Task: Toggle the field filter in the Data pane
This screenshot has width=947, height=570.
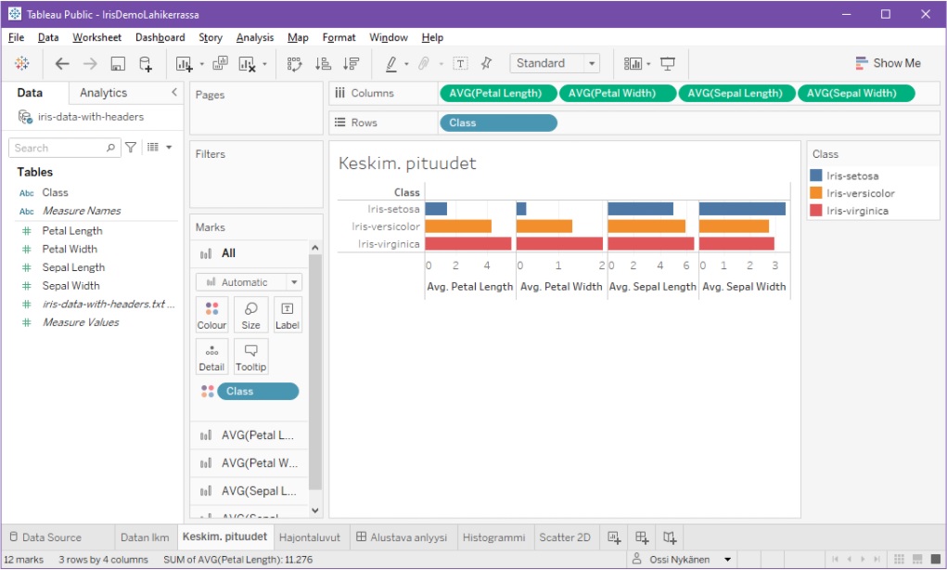Action: [x=131, y=148]
